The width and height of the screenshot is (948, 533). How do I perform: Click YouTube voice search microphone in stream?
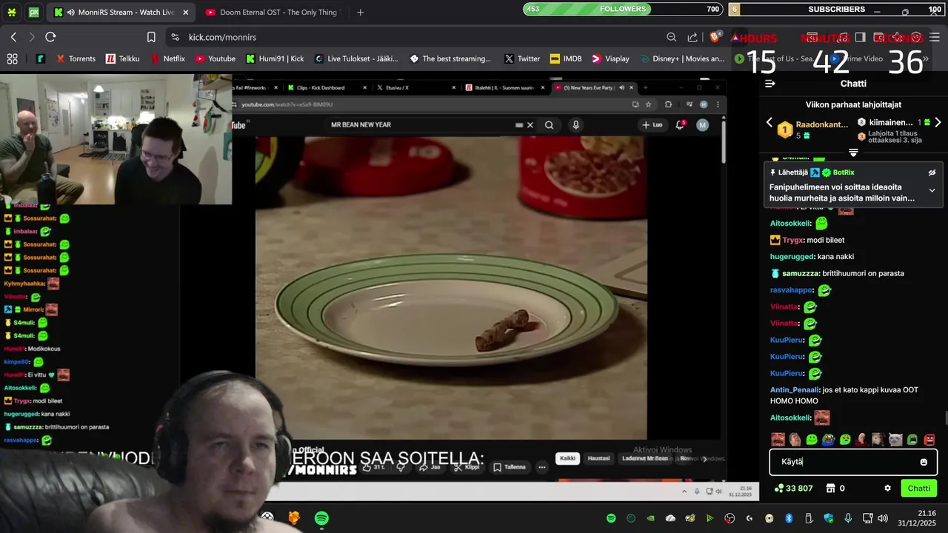click(575, 125)
